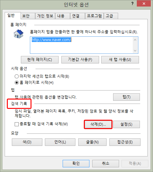This screenshot has width=153, height=172.
Task: Click into the home page URL field
Action: click(81, 45)
